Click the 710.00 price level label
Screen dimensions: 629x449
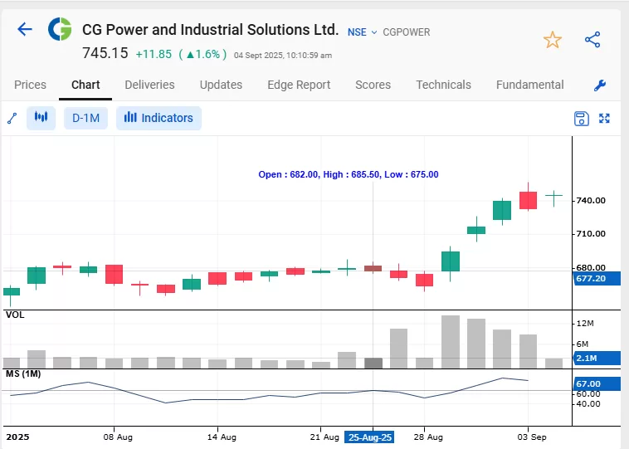(591, 233)
